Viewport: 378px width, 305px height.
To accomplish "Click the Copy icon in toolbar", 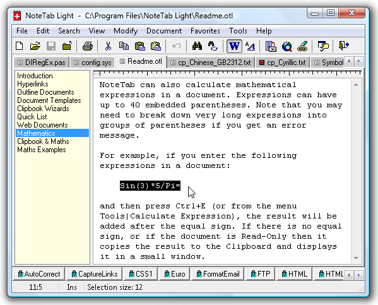I will click(x=124, y=45).
